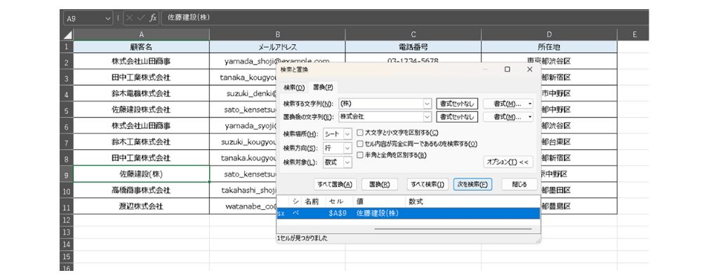Expand the Name Box dropdown arrow
The width and height of the screenshot is (702, 280).
[107, 17]
